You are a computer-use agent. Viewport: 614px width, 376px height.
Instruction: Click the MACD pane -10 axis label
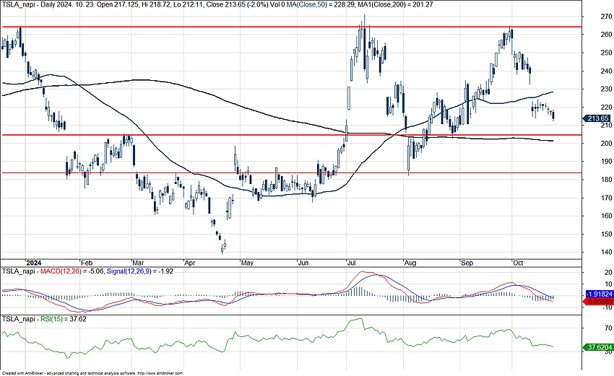pos(607,308)
